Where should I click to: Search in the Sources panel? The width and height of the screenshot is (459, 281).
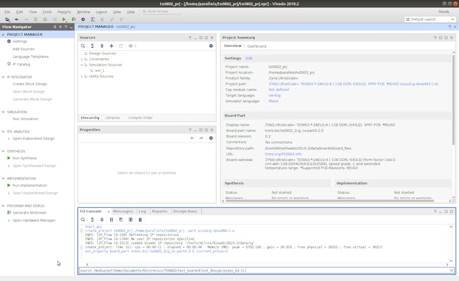tap(83, 46)
